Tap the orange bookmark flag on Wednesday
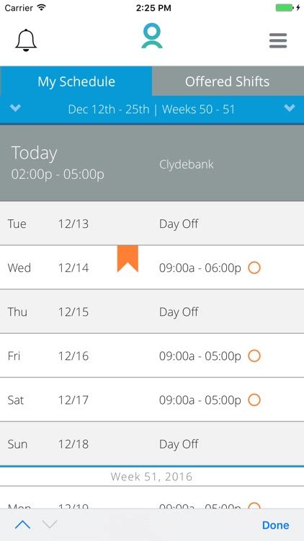This screenshot has width=304, height=541. click(128, 259)
